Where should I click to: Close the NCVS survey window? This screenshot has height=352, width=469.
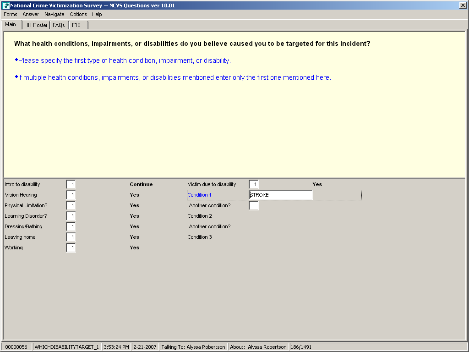pyautogui.click(x=463, y=5)
